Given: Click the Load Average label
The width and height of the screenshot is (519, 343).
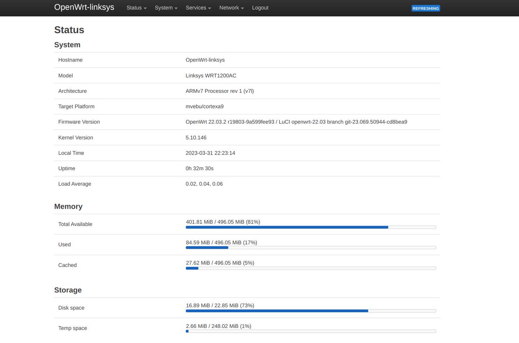Looking at the screenshot, I should pyautogui.click(x=75, y=184).
